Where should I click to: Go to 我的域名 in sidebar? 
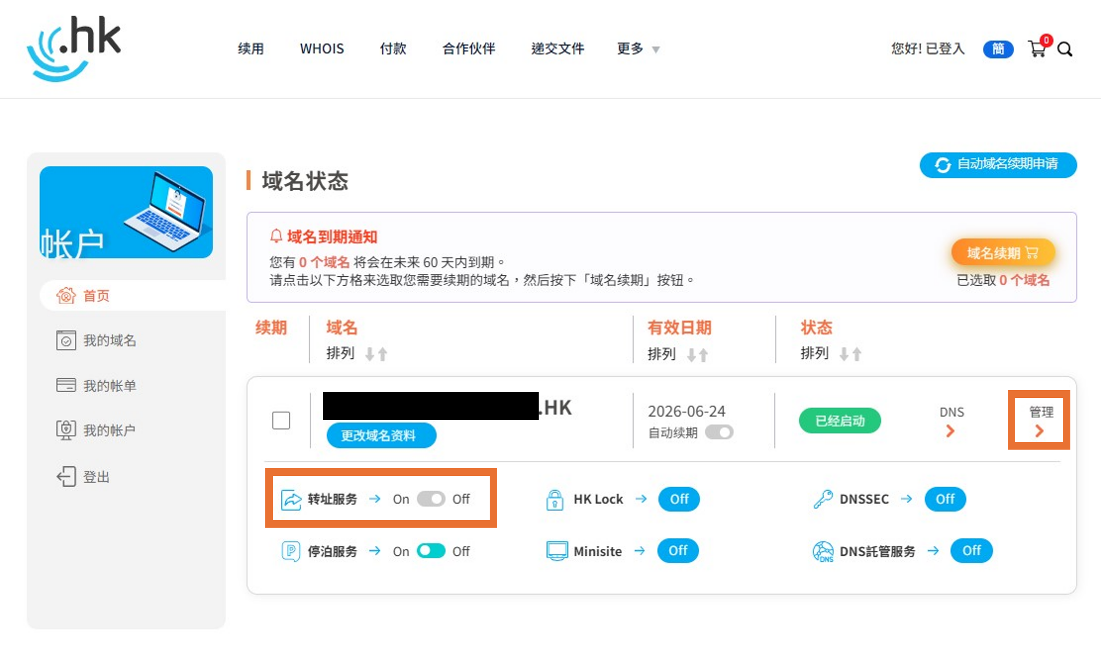109,341
